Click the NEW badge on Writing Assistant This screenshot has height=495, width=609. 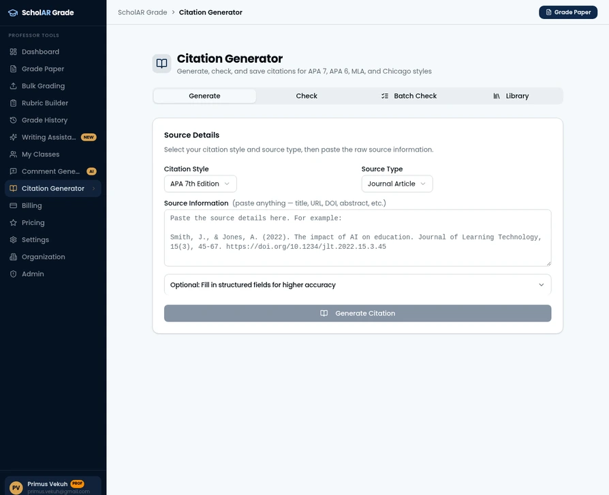coord(89,137)
